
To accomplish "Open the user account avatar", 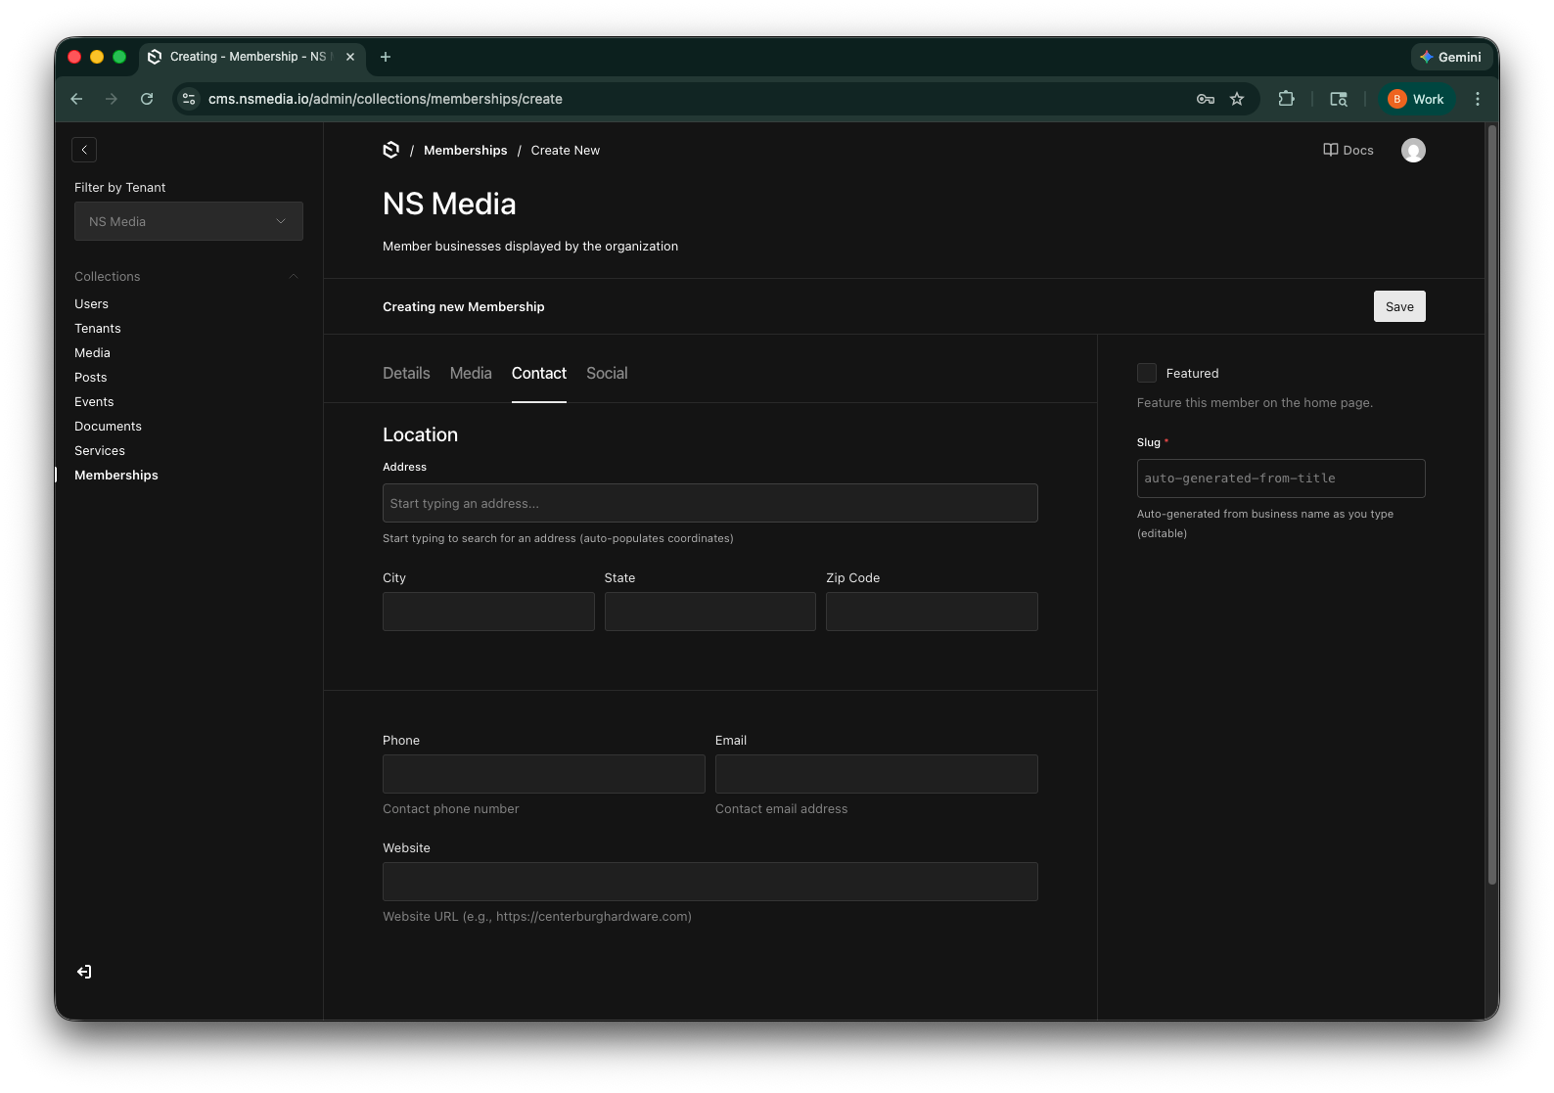I will click(1413, 150).
